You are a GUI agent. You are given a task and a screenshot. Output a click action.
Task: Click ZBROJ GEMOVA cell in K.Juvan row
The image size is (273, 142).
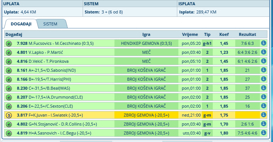[x=147, y=115]
